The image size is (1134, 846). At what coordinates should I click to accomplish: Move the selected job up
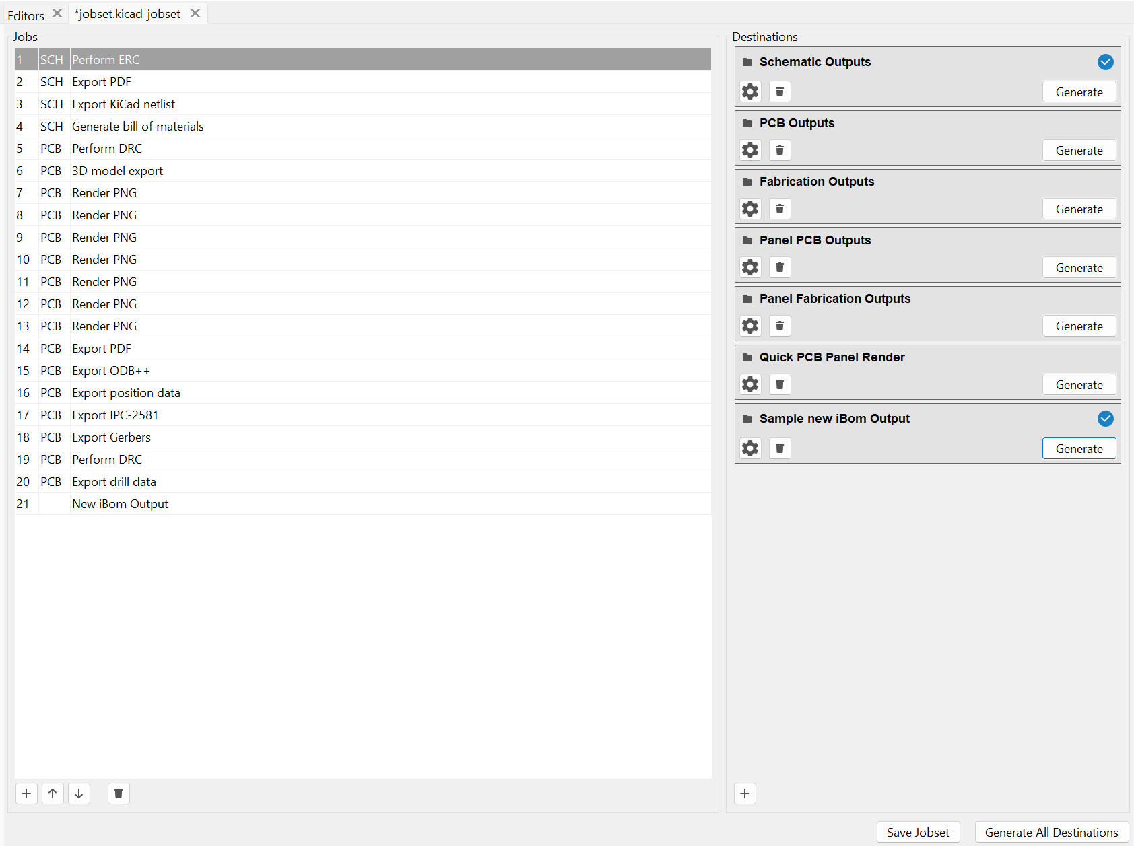click(x=53, y=794)
